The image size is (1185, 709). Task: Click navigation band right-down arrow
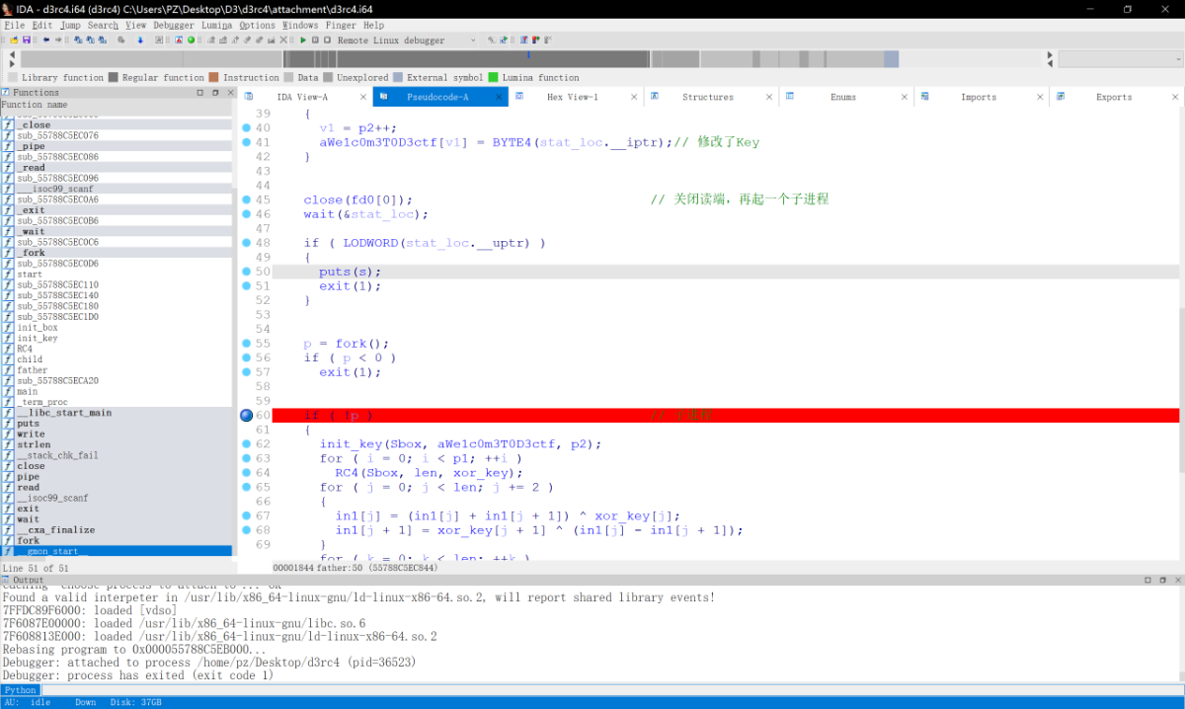[1048, 63]
